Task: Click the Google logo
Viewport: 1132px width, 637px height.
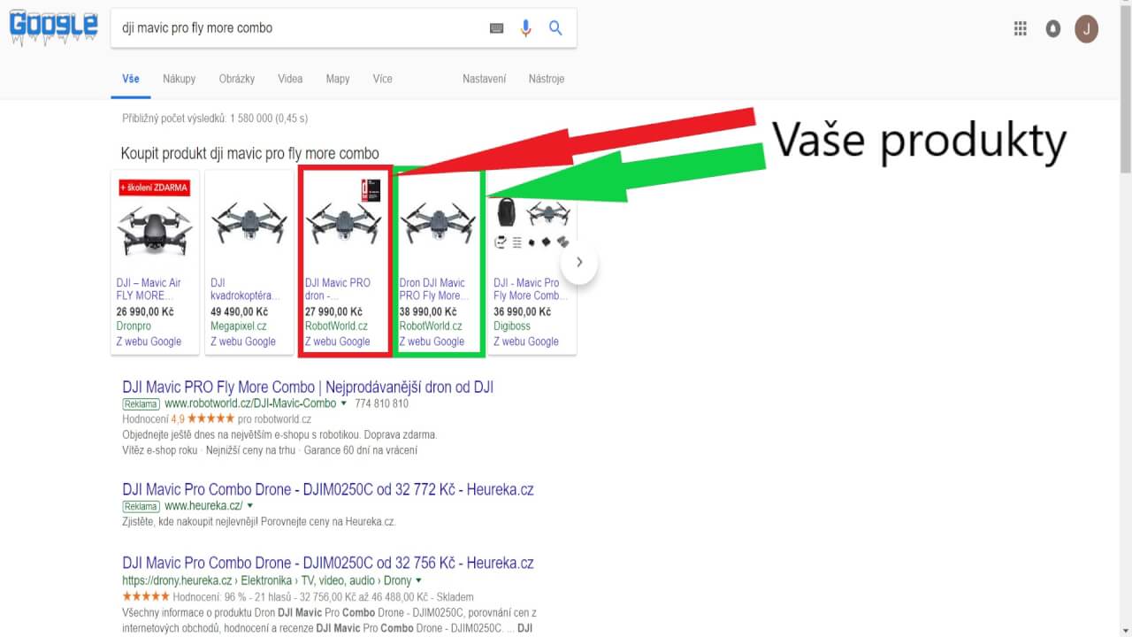Action: (x=52, y=27)
